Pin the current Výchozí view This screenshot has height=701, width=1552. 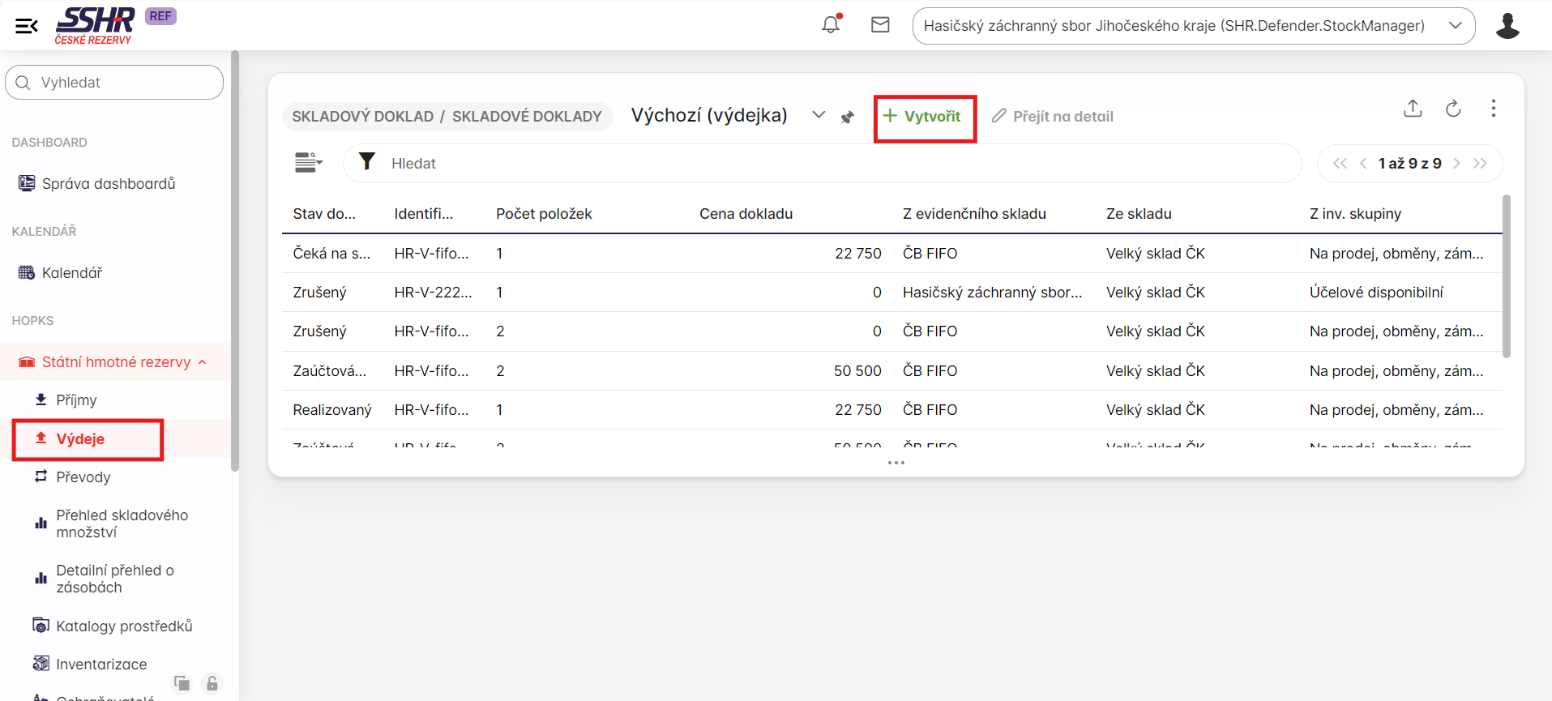tap(848, 118)
